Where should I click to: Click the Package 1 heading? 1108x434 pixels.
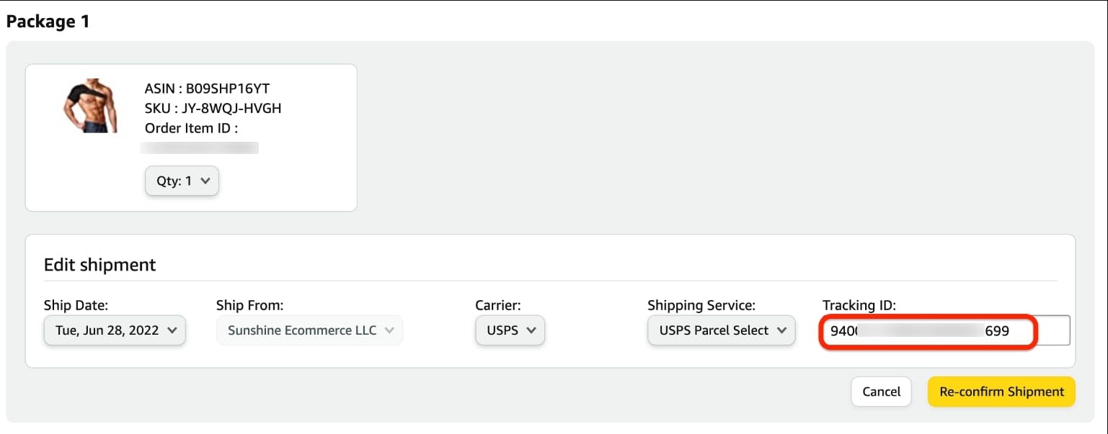point(48,22)
